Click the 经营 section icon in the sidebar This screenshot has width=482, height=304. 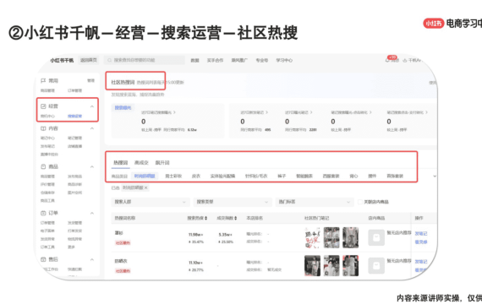[43, 106]
